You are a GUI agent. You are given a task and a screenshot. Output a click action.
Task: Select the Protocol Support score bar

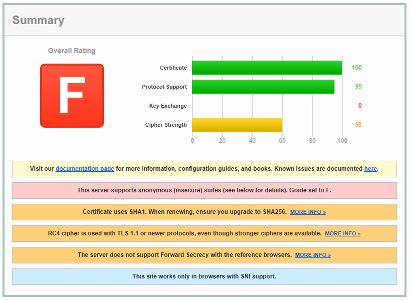point(262,86)
